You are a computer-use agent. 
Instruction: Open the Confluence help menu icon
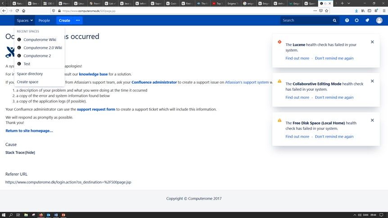pyautogui.click(x=347, y=20)
